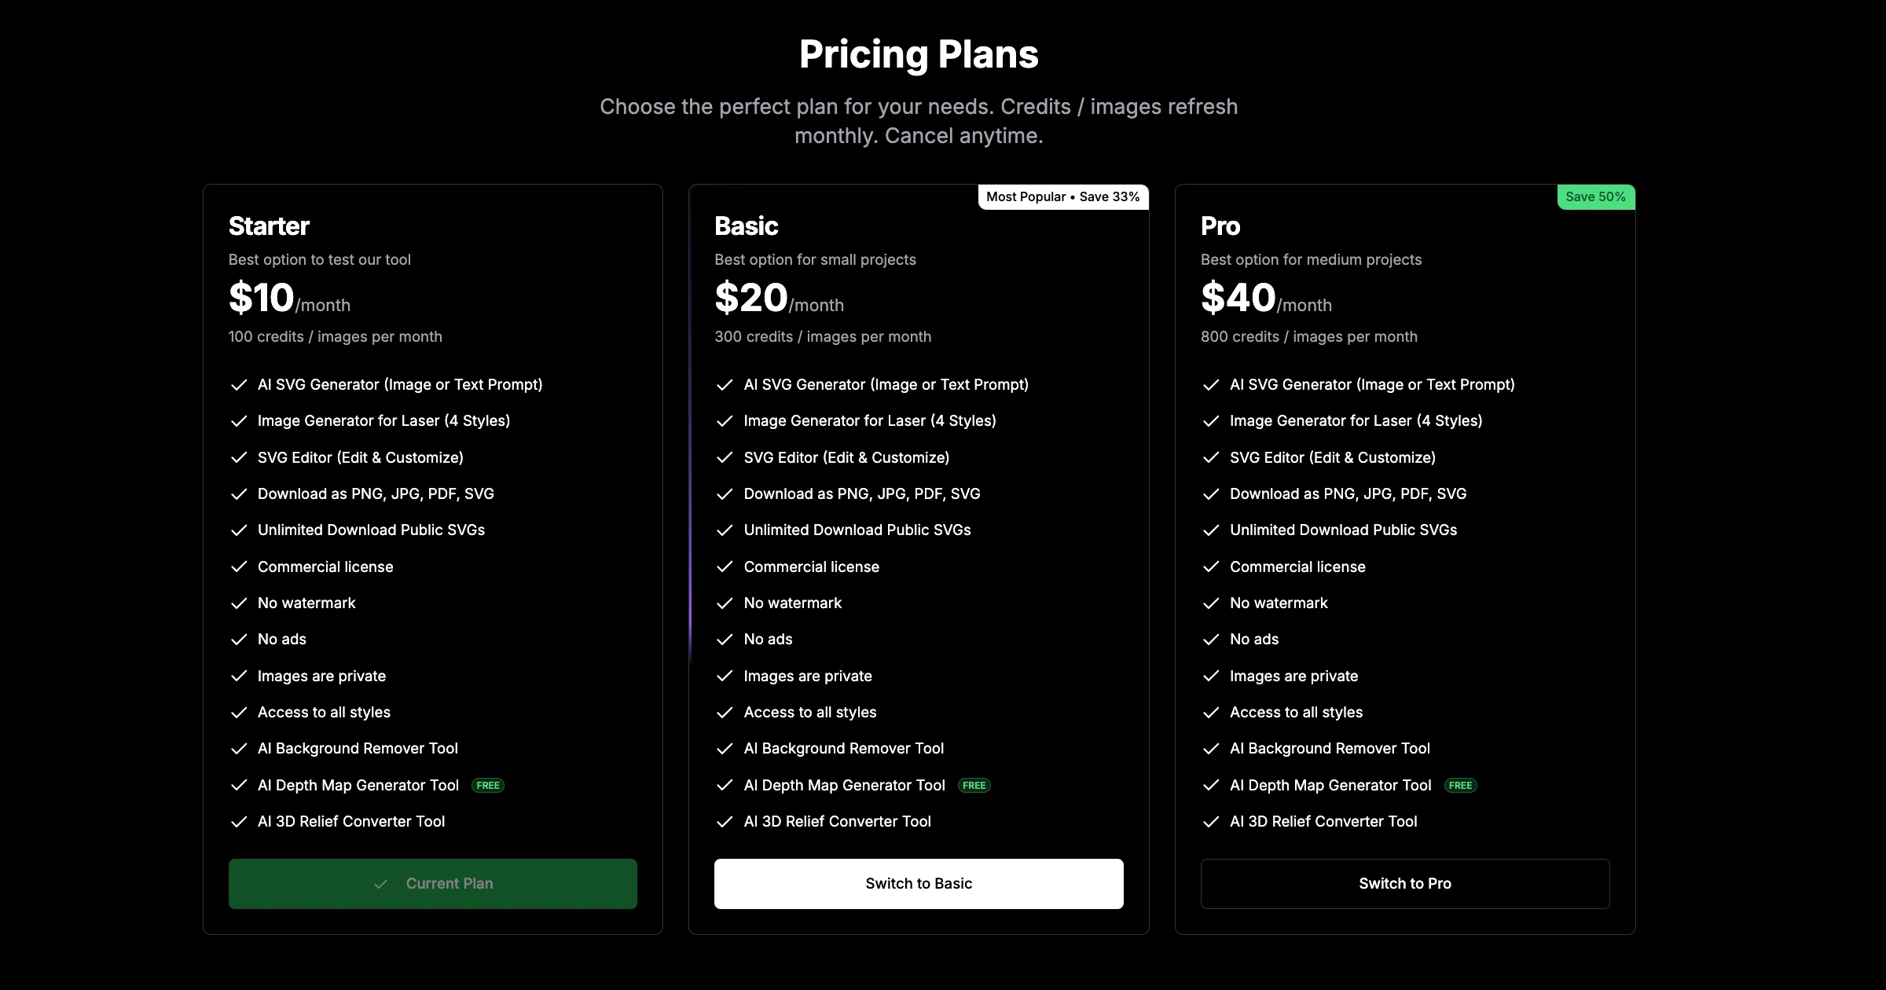The width and height of the screenshot is (1886, 990).
Task: Click the FREE badge on Pro's AI Depth Map Generator
Action: 1460,786
